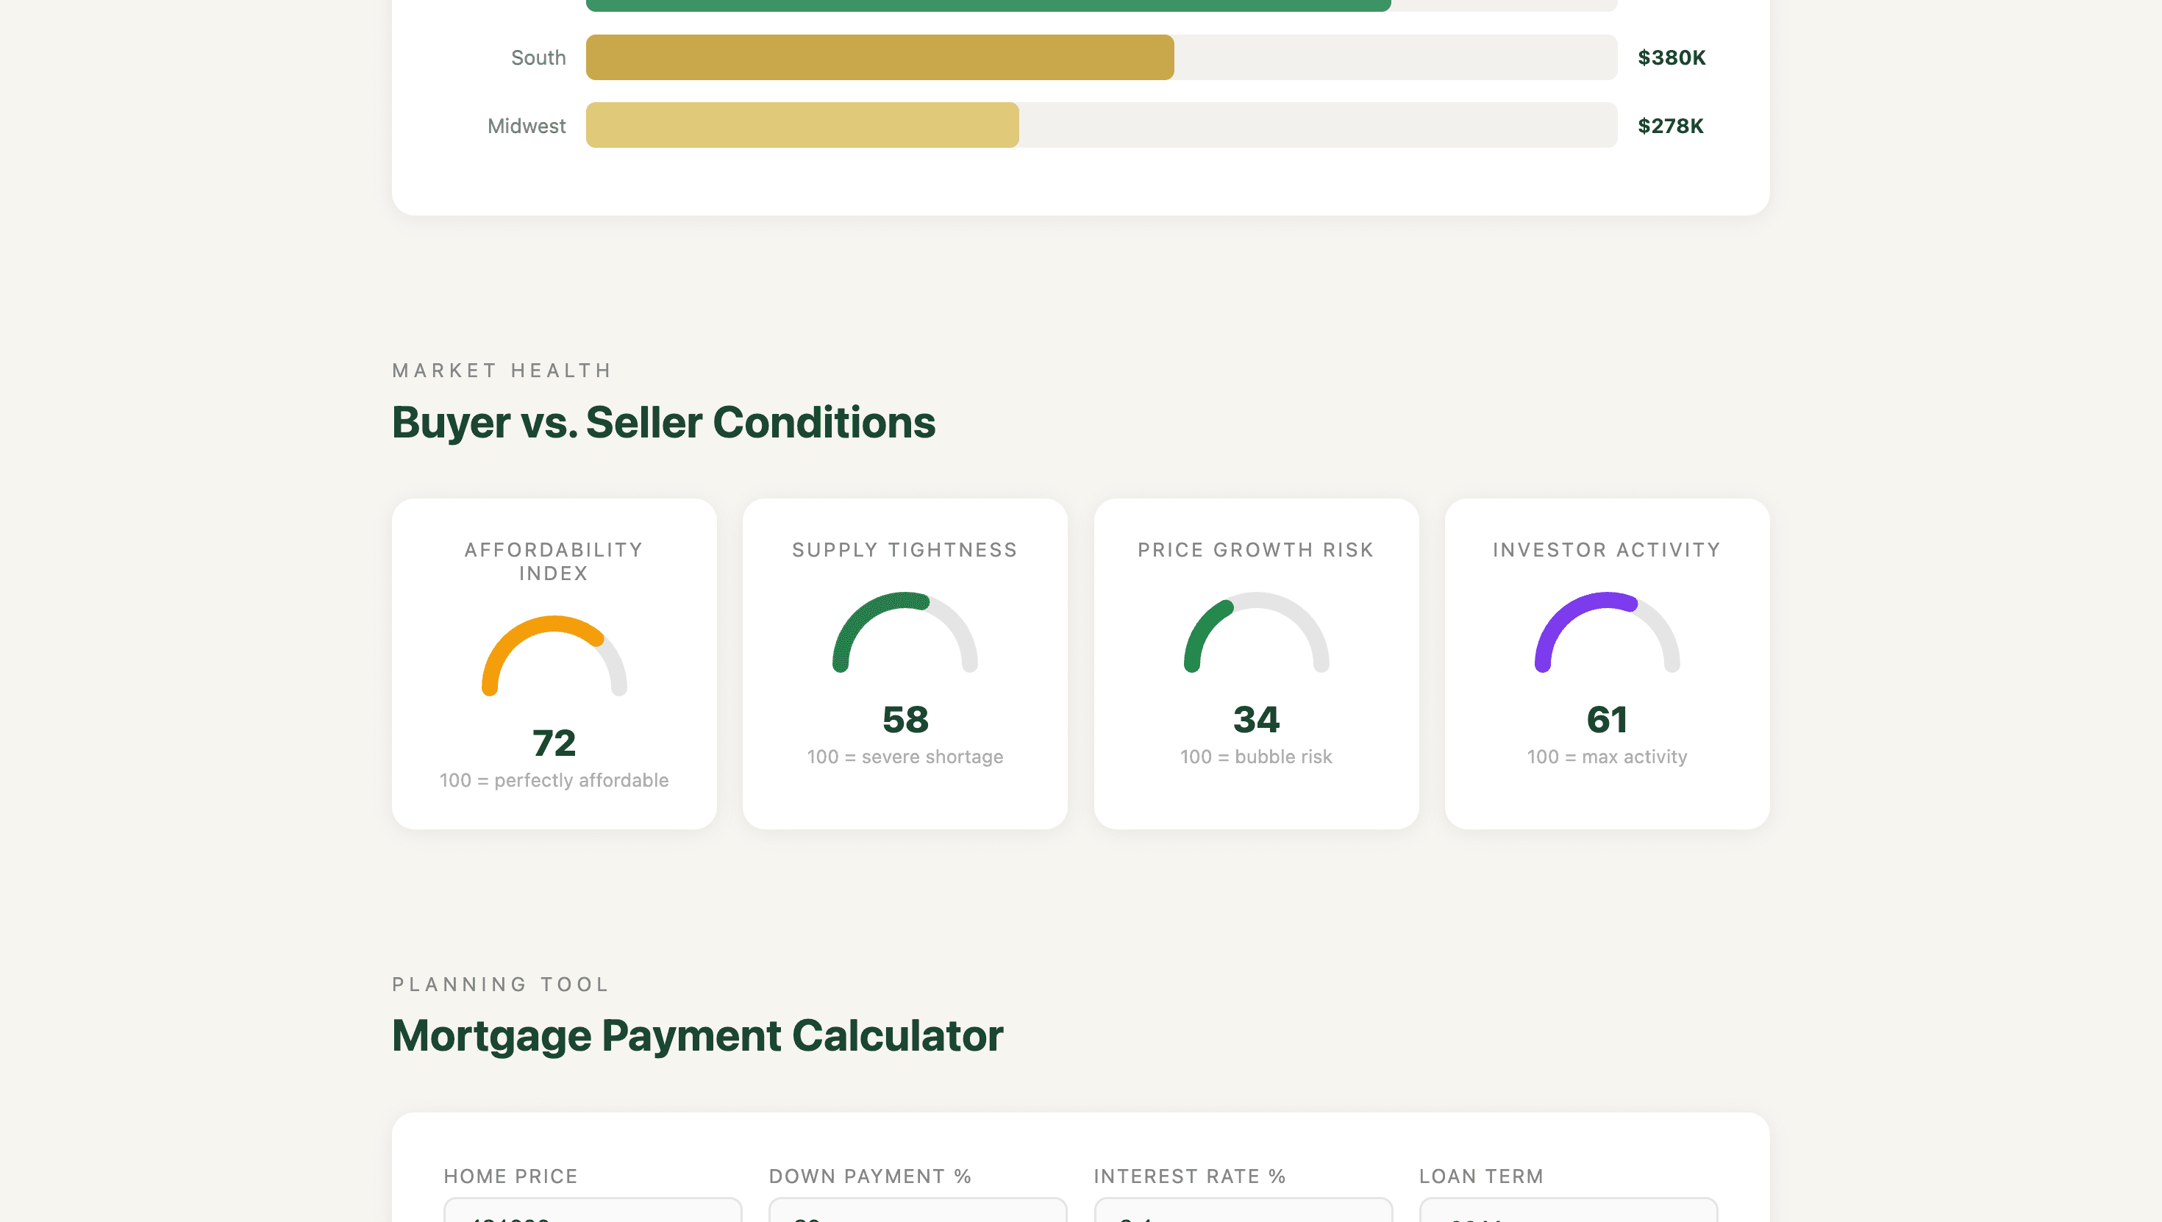
Task: Click the Midwest region price bar
Action: coord(802,125)
